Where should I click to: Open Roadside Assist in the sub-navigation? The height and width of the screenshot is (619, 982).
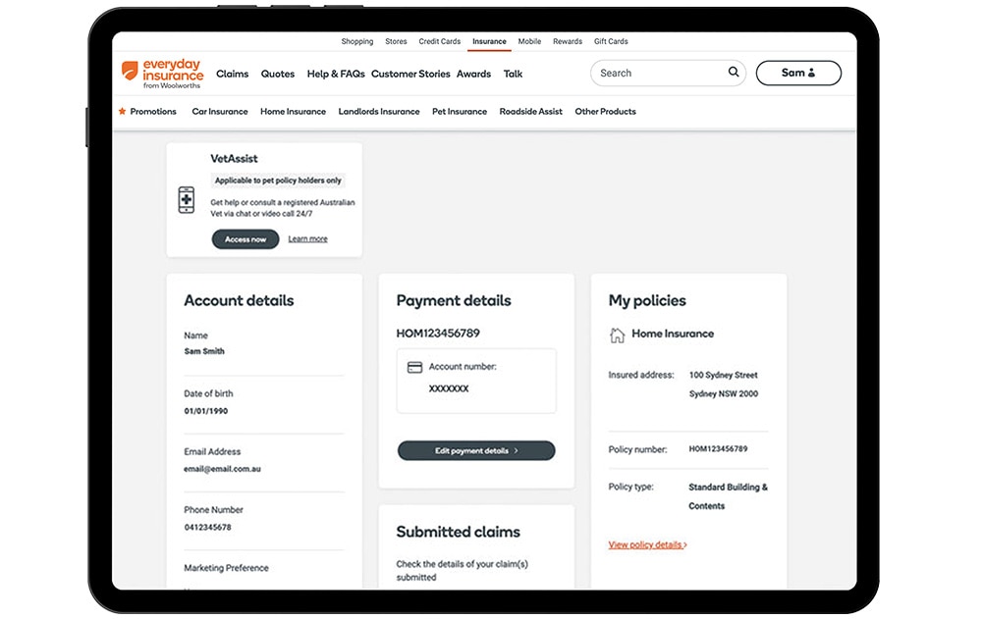point(530,112)
